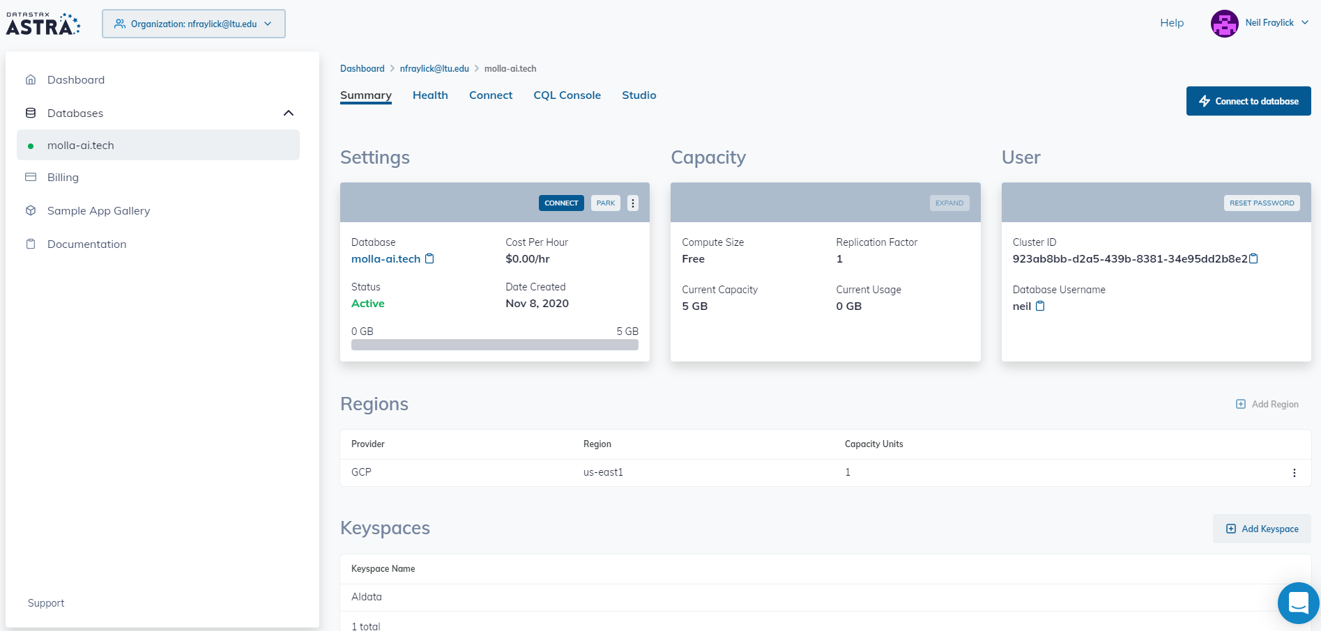Click the Capacity Units column header
Screen dimensions: 1321x631
coord(874,444)
